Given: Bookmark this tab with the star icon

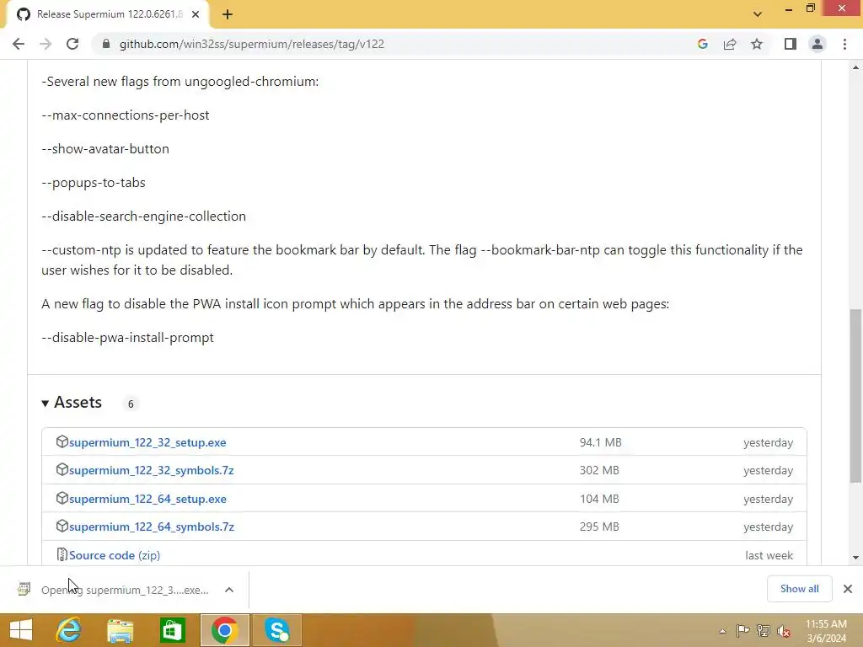Looking at the screenshot, I should pyautogui.click(x=757, y=44).
